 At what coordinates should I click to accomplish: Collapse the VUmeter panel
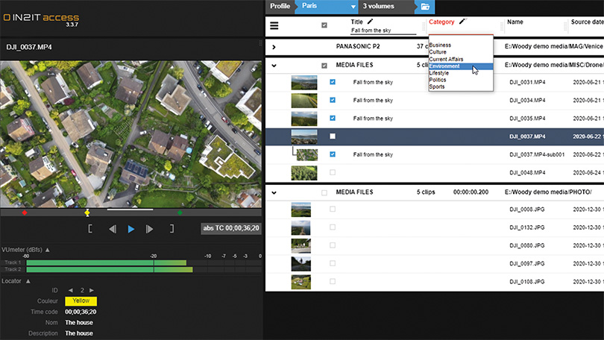[x=48, y=250]
